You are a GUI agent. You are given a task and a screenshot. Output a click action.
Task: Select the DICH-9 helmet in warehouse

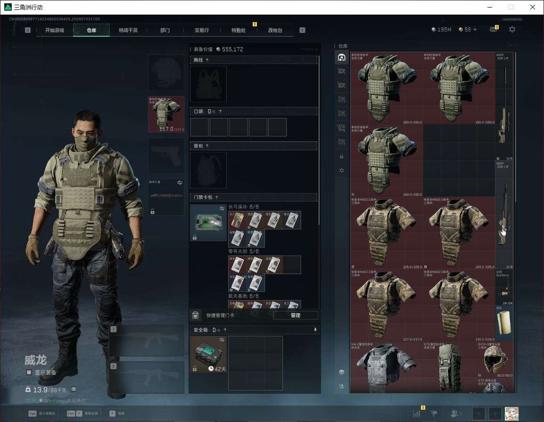tap(495, 360)
